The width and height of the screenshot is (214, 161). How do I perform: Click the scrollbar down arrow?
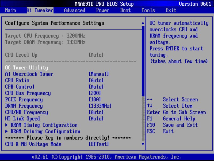143,144
